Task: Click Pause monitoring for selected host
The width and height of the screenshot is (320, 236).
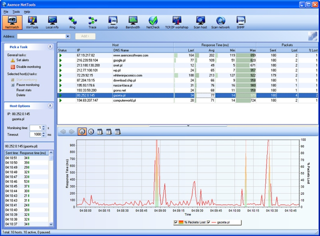Action: 28,84
